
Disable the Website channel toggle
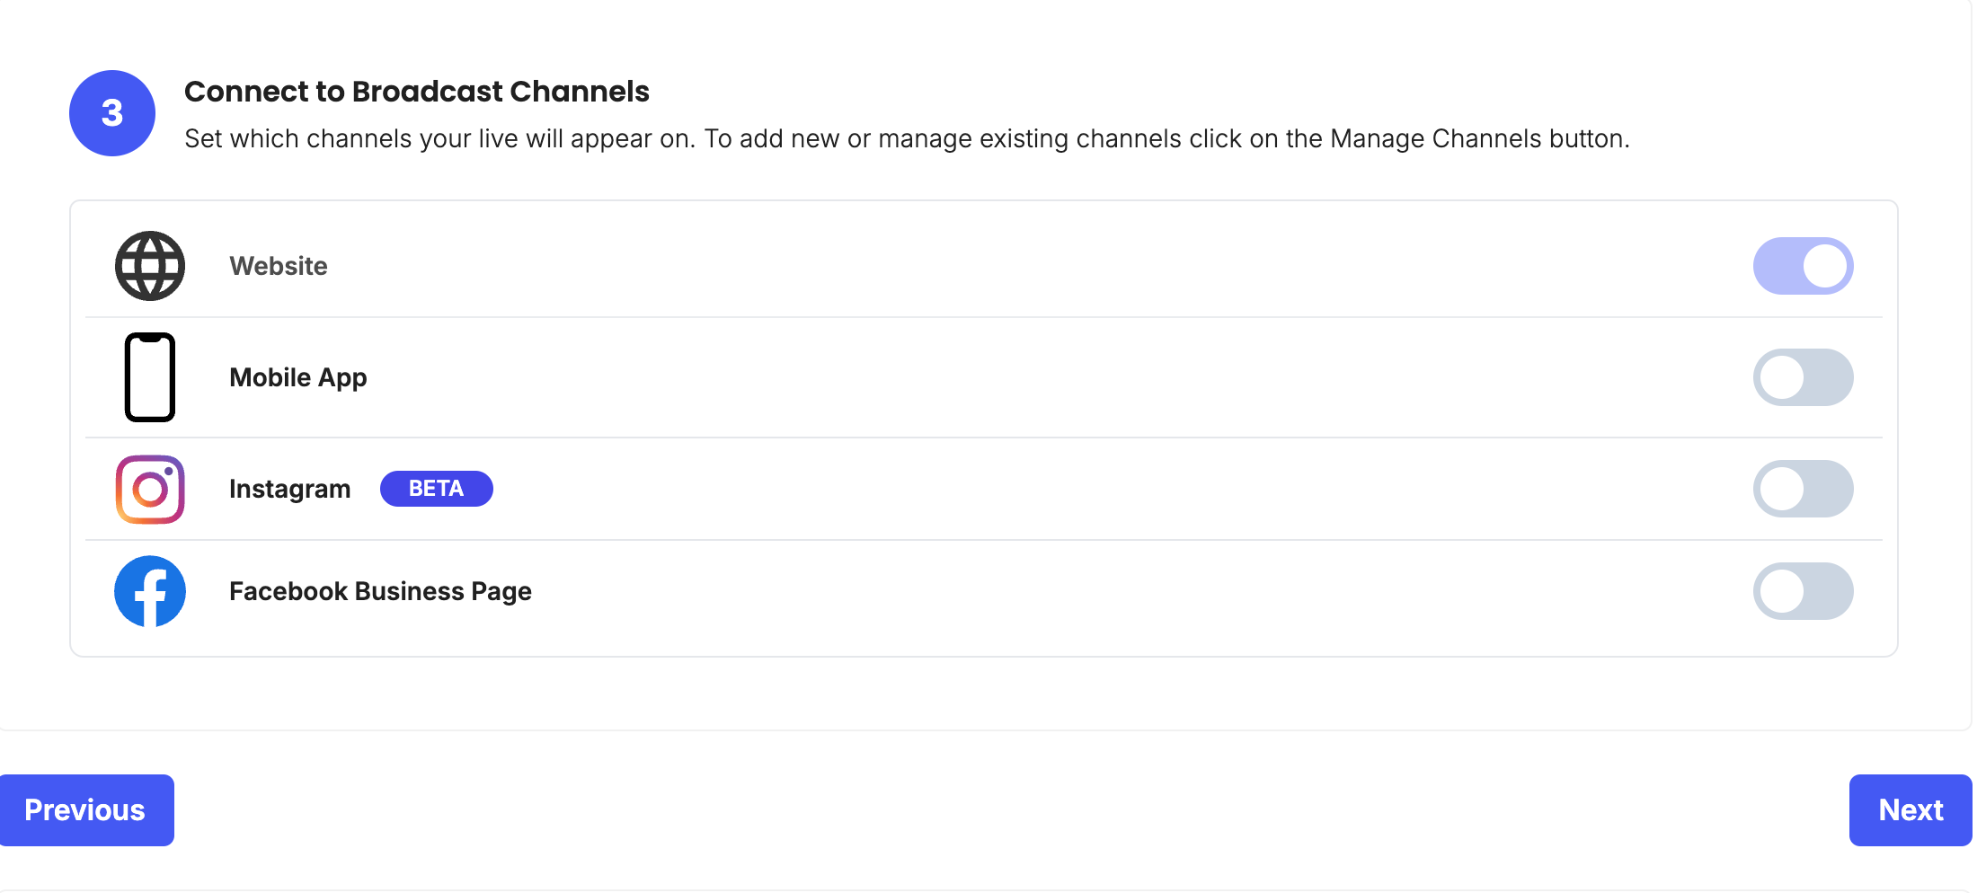[x=1803, y=266]
